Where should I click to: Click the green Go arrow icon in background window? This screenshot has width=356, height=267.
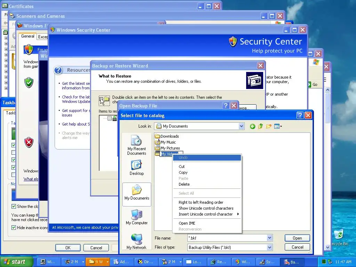coord(309,84)
